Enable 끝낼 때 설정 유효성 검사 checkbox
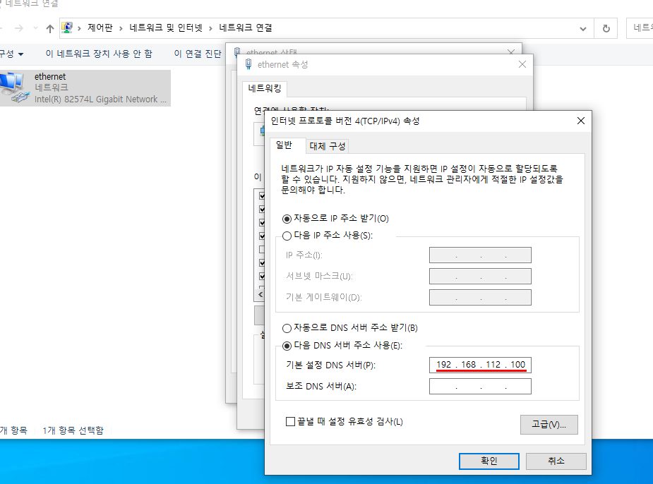The width and height of the screenshot is (653, 484). point(290,422)
